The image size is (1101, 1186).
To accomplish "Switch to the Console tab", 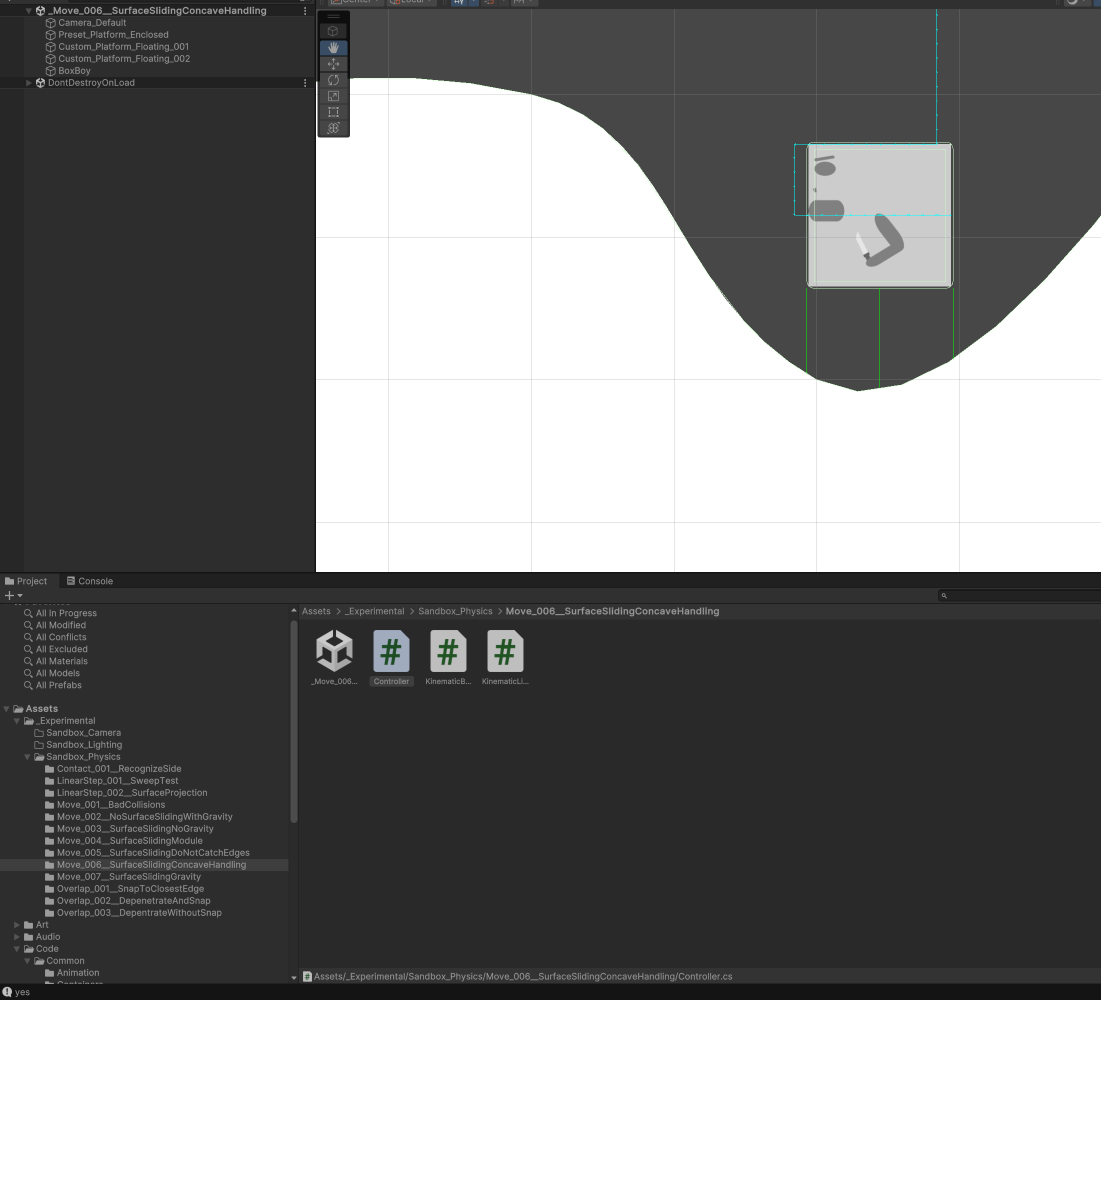I will [x=89, y=581].
